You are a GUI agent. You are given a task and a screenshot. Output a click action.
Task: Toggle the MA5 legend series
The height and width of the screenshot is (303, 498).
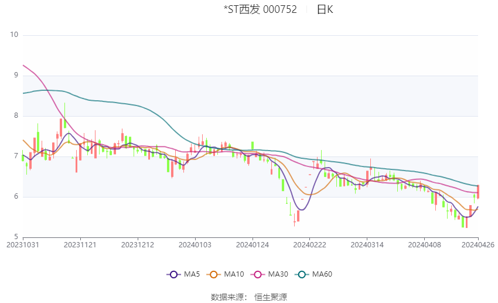coord(183,274)
